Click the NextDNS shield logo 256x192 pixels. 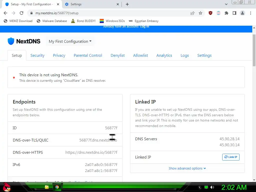tap(11, 41)
